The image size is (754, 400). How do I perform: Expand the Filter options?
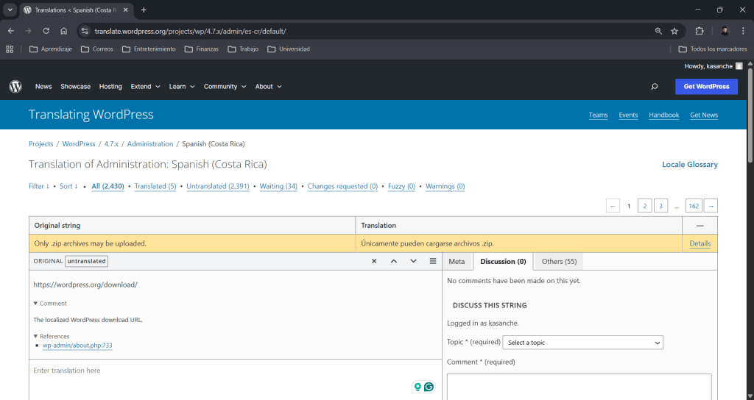39,187
